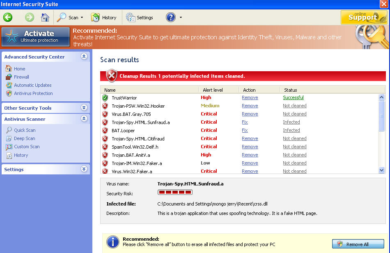
Task: Choose Deep Scan in sidebar
Action: point(24,138)
